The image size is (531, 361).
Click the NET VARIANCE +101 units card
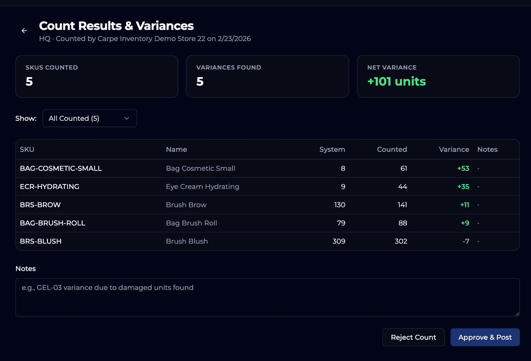pyautogui.click(x=438, y=76)
